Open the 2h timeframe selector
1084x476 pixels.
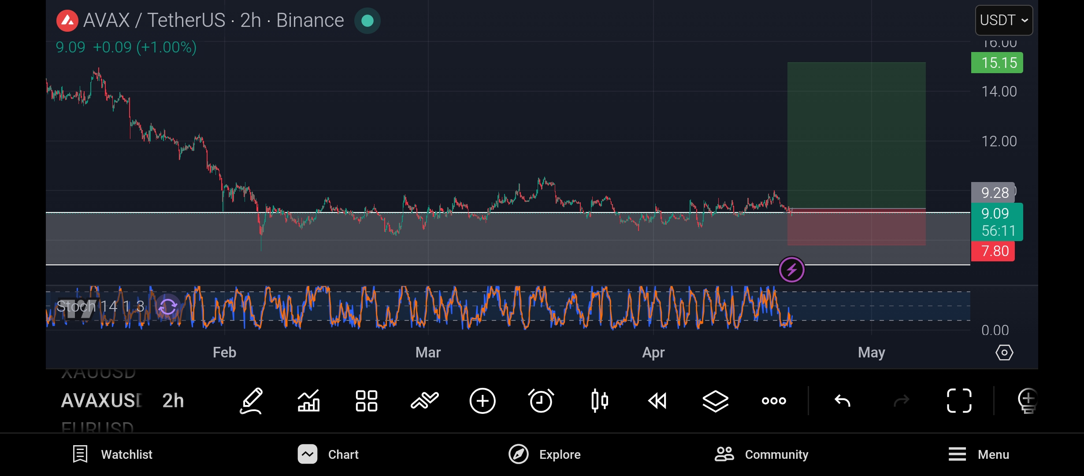point(173,401)
